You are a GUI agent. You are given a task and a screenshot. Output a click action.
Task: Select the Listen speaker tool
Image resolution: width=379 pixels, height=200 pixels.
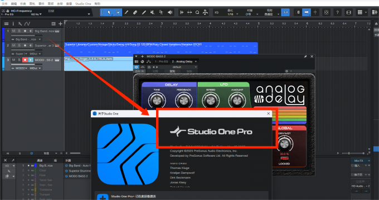(x=170, y=12)
